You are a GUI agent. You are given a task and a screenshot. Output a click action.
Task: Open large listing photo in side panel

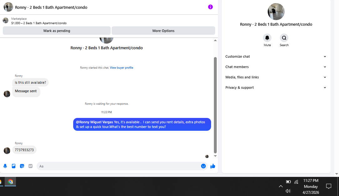pyautogui.click(x=276, y=12)
